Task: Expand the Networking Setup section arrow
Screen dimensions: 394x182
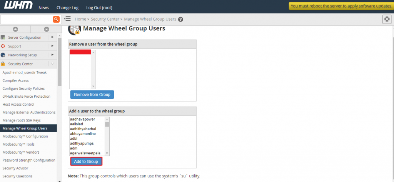Action: click(x=52, y=55)
